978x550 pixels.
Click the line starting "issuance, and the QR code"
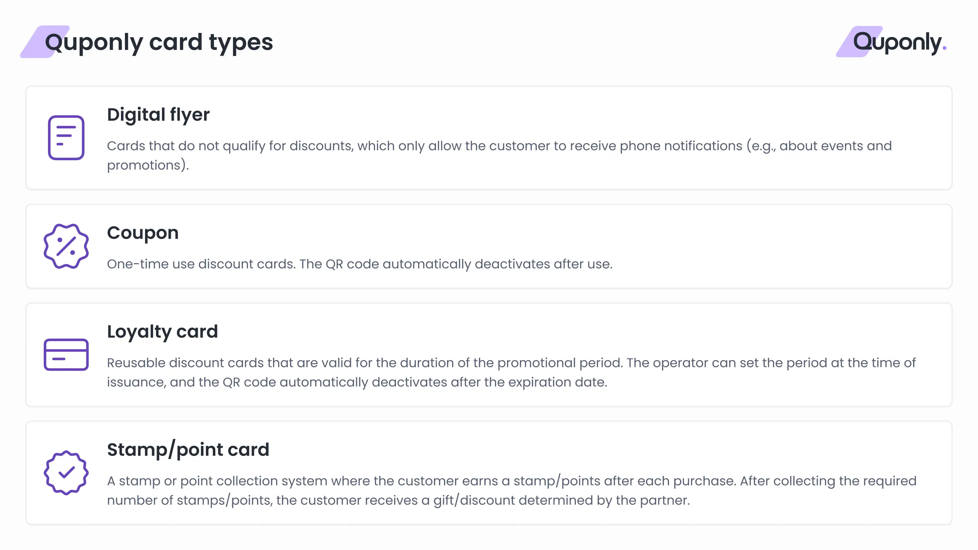(357, 382)
